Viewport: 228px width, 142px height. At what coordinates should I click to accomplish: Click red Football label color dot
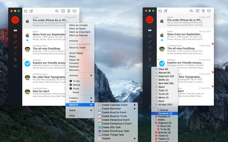click(x=156, y=117)
